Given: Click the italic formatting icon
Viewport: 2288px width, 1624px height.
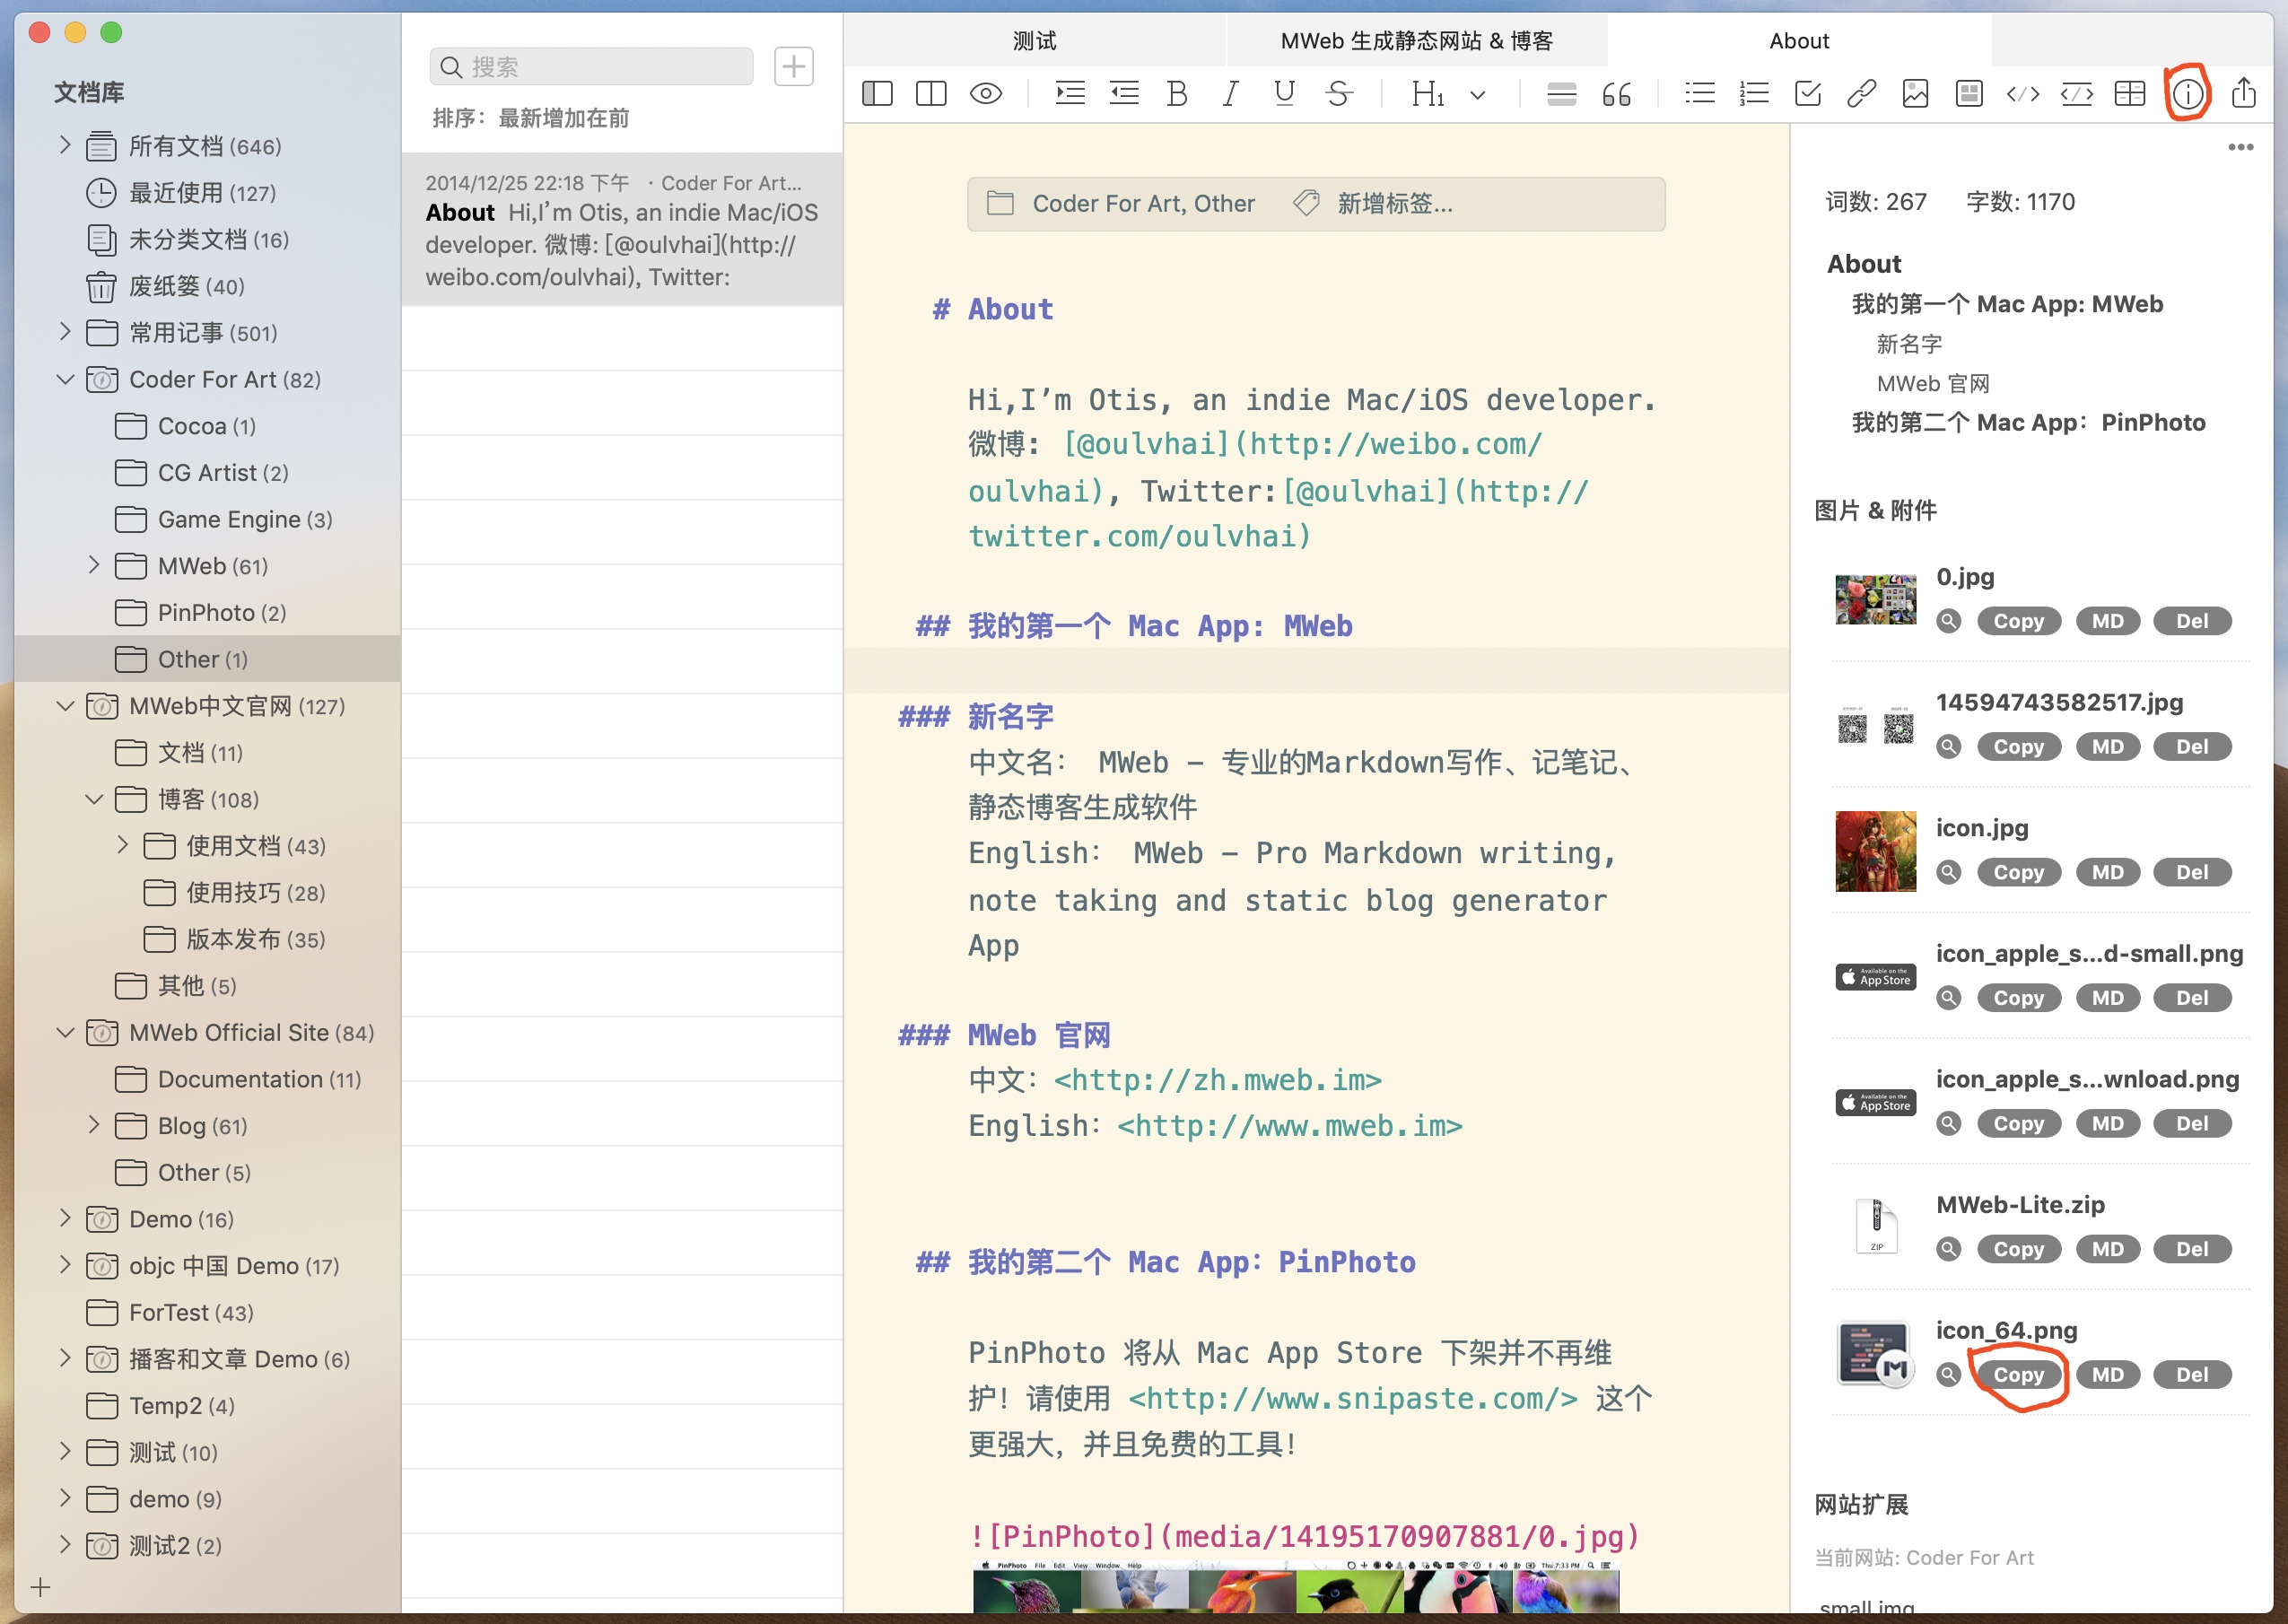Looking at the screenshot, I should (x=1230, y=94).
